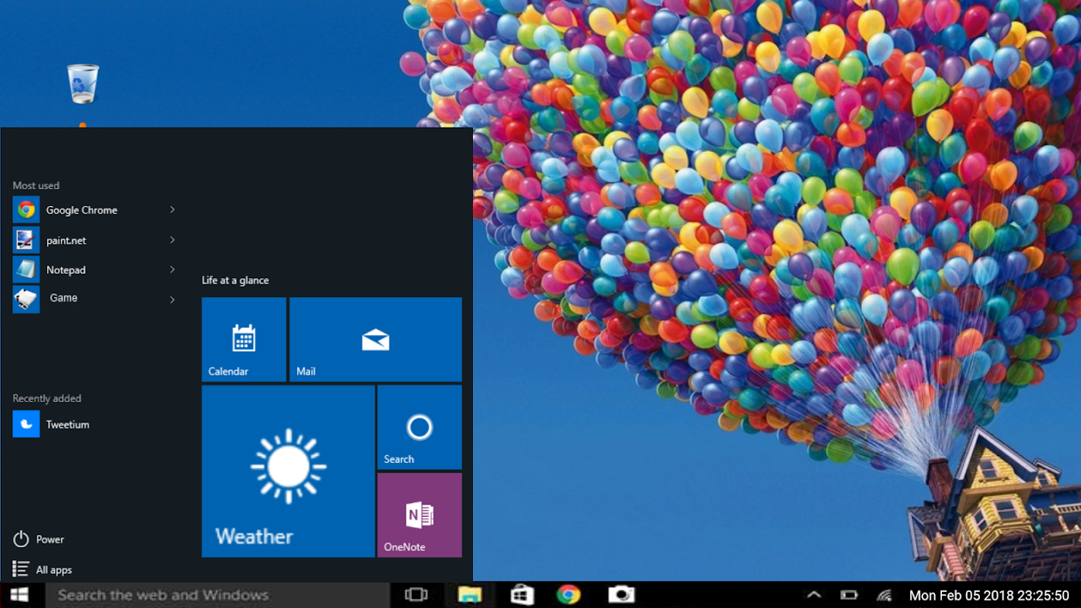Click the 'Recently added' section label

tap(46, 398)
